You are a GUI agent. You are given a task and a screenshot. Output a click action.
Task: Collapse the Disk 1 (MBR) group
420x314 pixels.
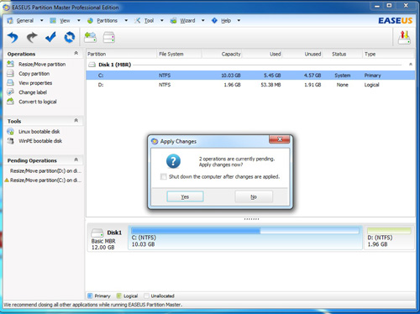[x=411, y=65]
